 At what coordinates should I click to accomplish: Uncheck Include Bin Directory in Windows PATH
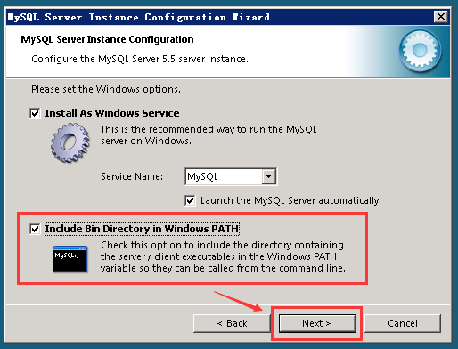point(35,229)
